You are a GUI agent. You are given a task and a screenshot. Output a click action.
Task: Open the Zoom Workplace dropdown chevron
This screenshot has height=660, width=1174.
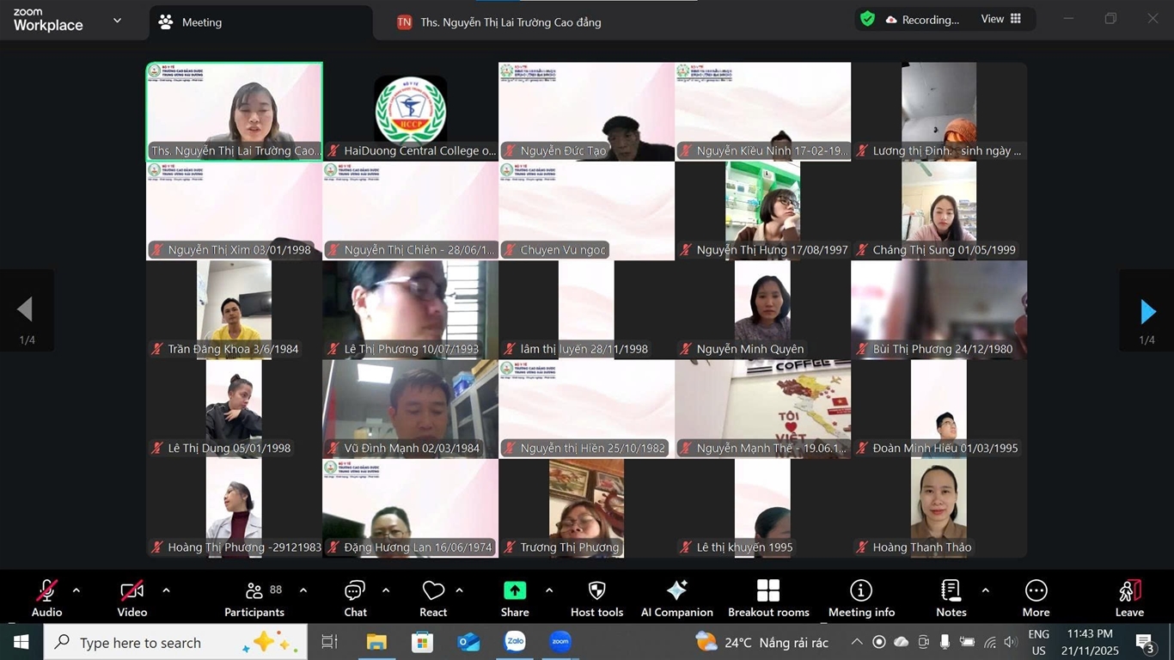tap(117, 21)
